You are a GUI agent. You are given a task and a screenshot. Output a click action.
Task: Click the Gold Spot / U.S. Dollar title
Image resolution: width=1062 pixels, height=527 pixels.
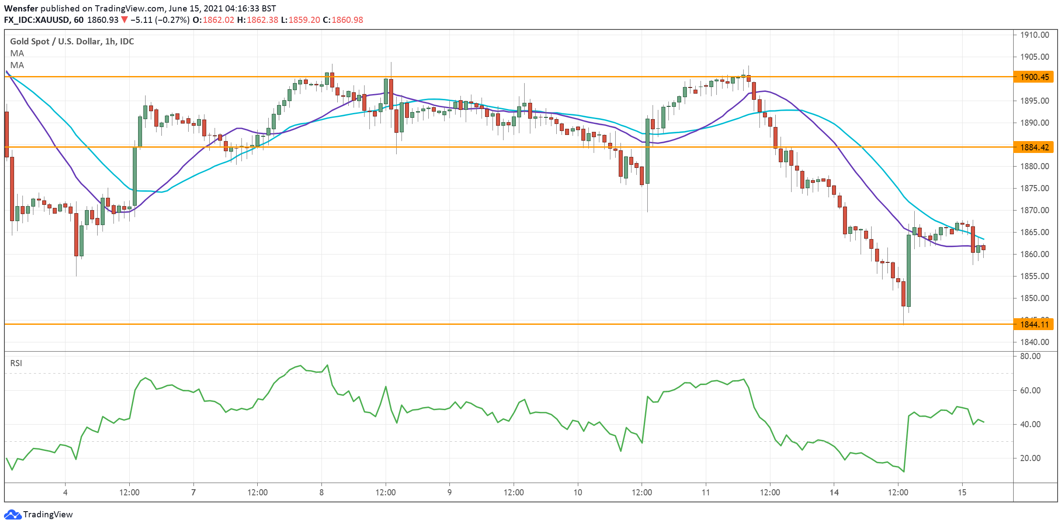tap(72, 41)
